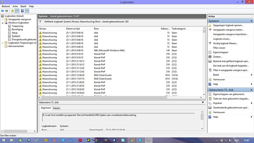Screen dimensions: 254x143
Task: Collapse the Systeem actions section
Action: [251, 21]
